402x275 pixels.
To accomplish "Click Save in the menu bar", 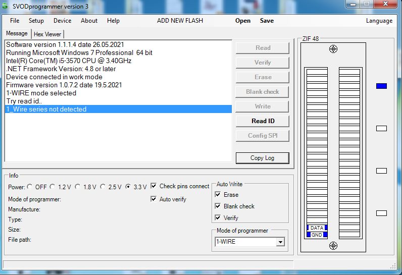I will click(267, 21).
